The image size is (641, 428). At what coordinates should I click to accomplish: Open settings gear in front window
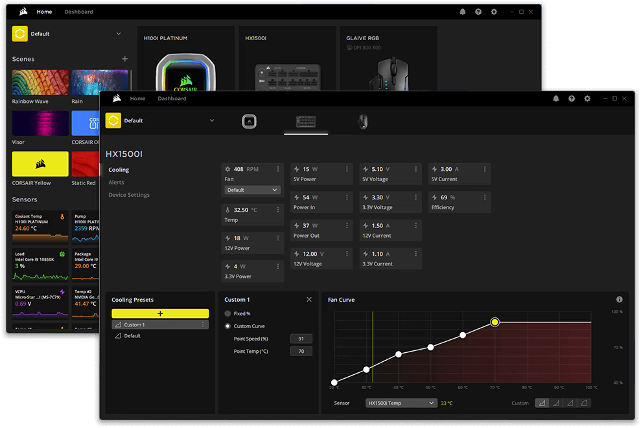(x=587, y=99)
